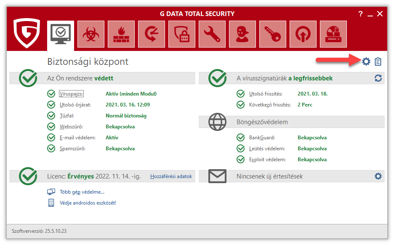The width and height of the screenshot is (394, 245).
Task: Open the Parental Controls child icon tab
Action: pyautogui.click(x=242, y=34)
